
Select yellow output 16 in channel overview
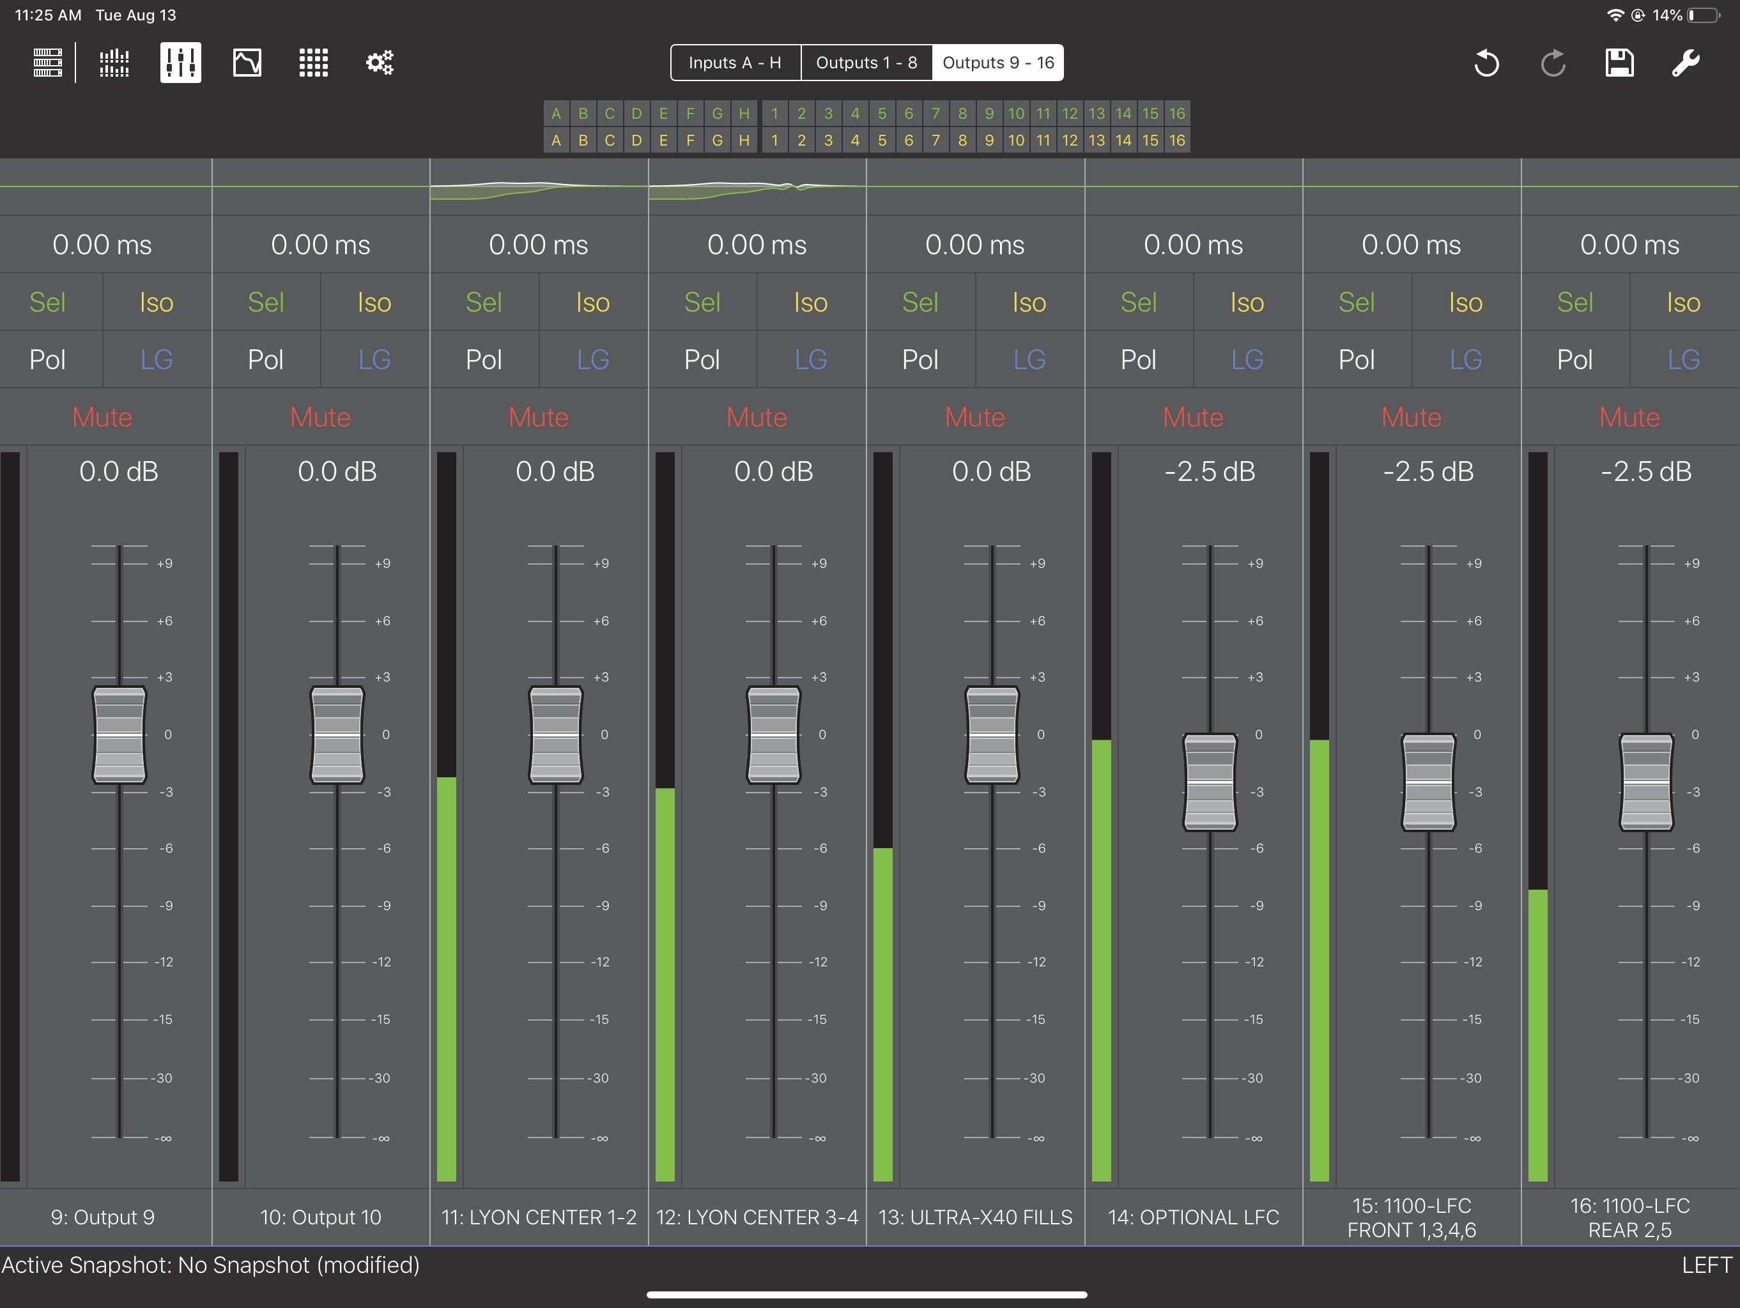click(1177, 140)
